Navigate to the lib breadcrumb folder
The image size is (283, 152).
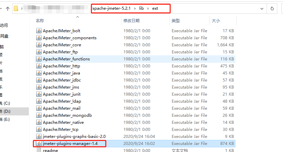141,8
